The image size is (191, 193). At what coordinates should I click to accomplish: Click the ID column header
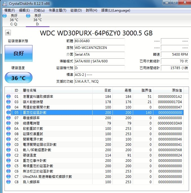16,90
